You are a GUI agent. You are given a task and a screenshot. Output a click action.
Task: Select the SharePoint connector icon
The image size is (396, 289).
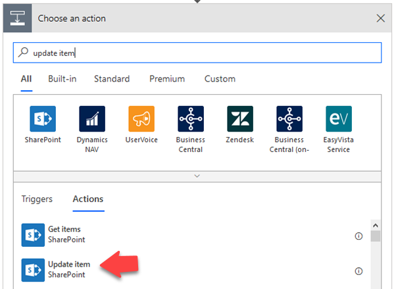coord(43,119)
